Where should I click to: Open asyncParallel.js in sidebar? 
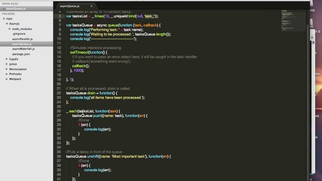(22, 39)
